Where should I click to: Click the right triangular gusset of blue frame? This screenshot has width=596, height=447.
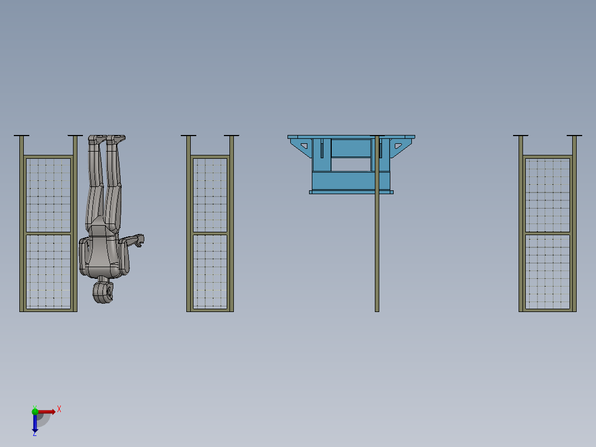(401, 147)
